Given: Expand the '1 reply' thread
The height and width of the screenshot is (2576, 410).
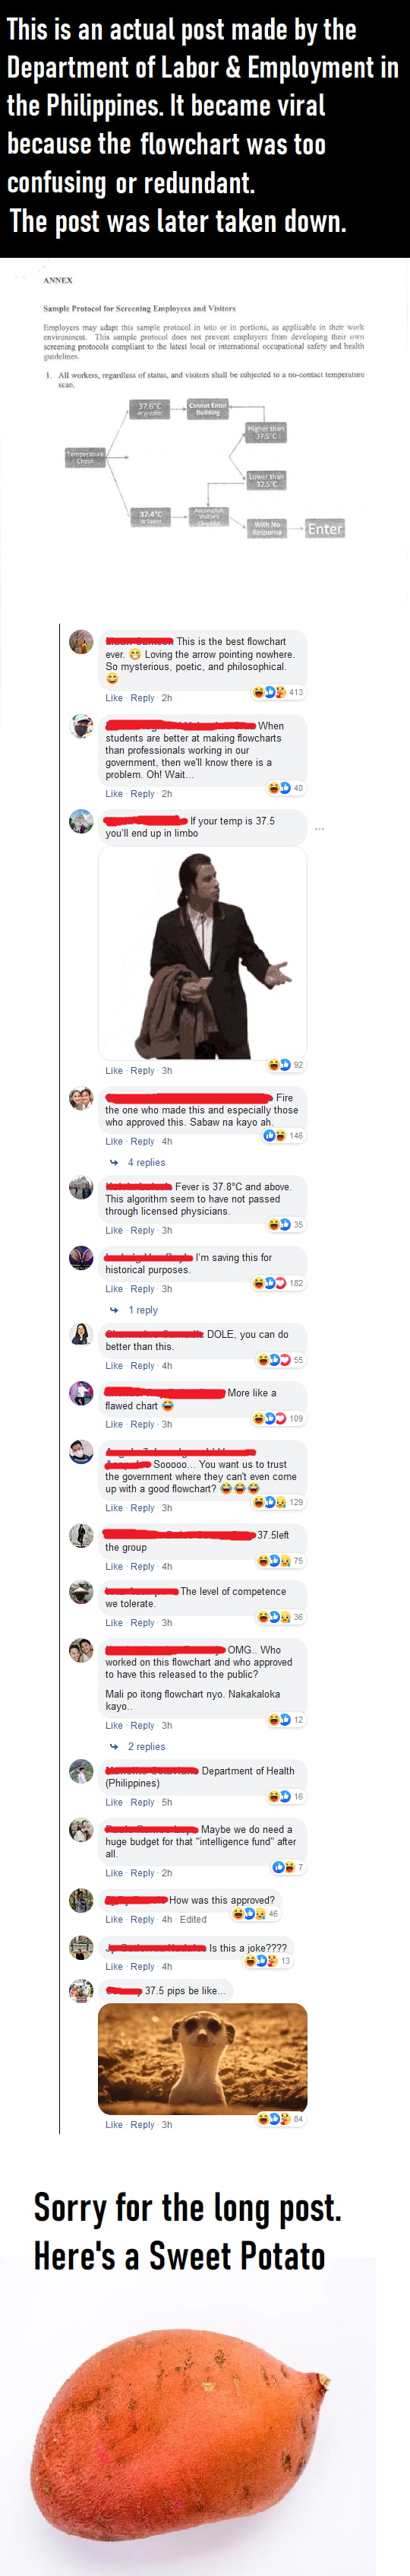Looking at the screenshot, I should 143,1310.
